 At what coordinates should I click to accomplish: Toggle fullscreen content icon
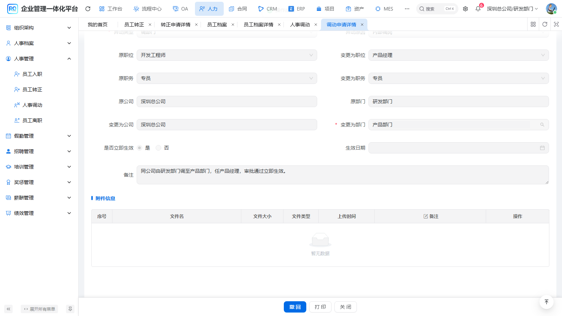(556, 24)
